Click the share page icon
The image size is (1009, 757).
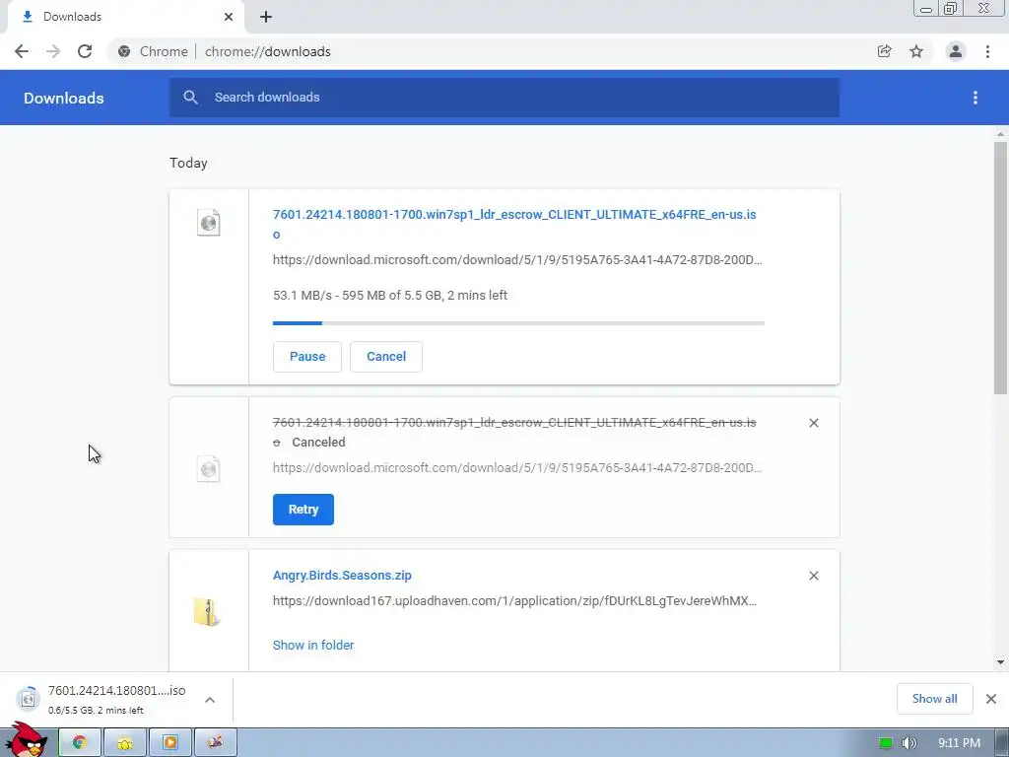(x=885, y=51)
